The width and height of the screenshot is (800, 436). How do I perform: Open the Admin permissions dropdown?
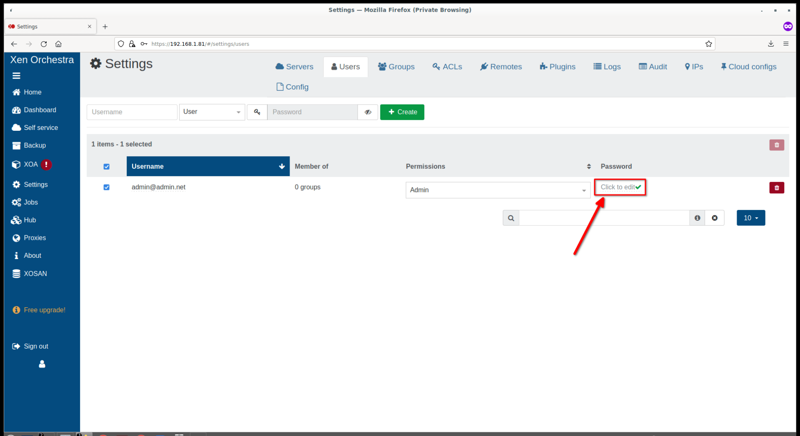point(497,190)
